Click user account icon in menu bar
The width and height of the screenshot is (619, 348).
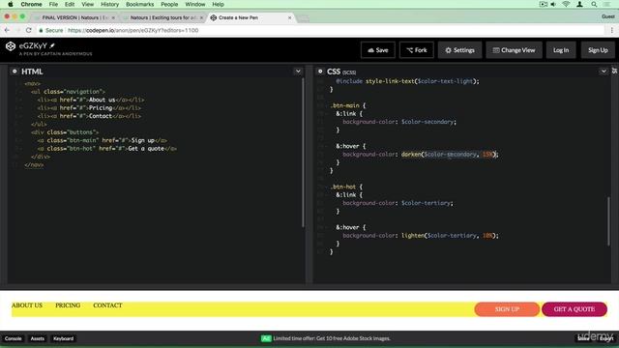click(579, 4)
